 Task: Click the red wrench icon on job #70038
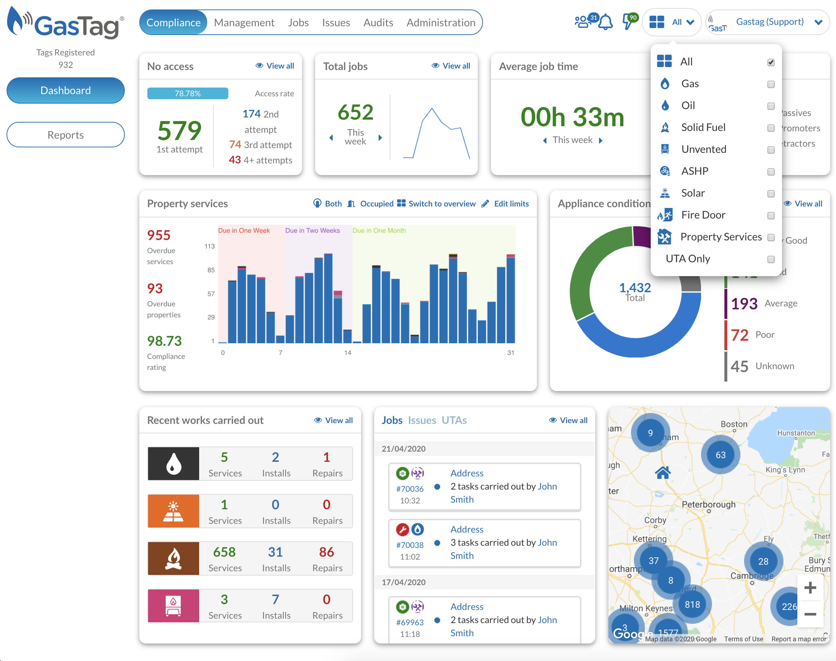pos(402,529)
